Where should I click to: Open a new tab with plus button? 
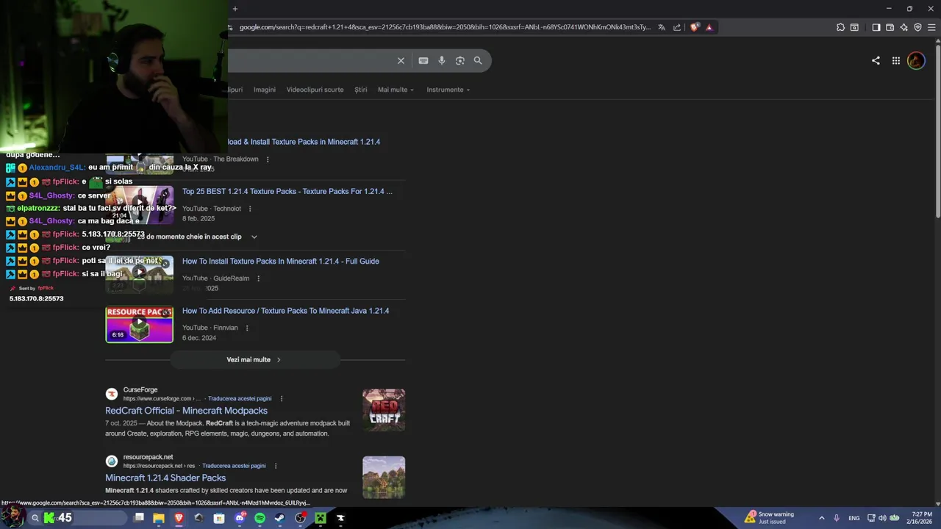click(x=235, y=9)
